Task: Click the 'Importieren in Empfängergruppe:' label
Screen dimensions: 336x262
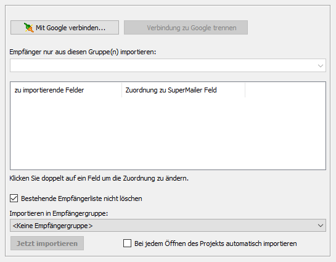Action: [x=59, y=213]
